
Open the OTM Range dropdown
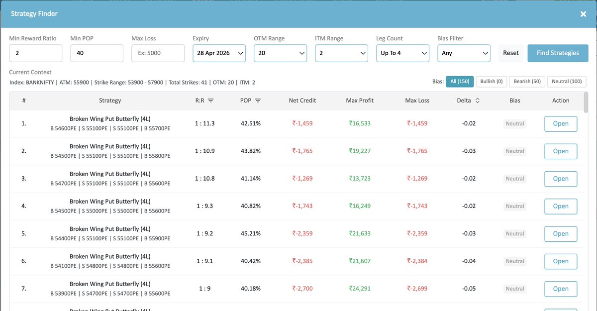[280, 53]
